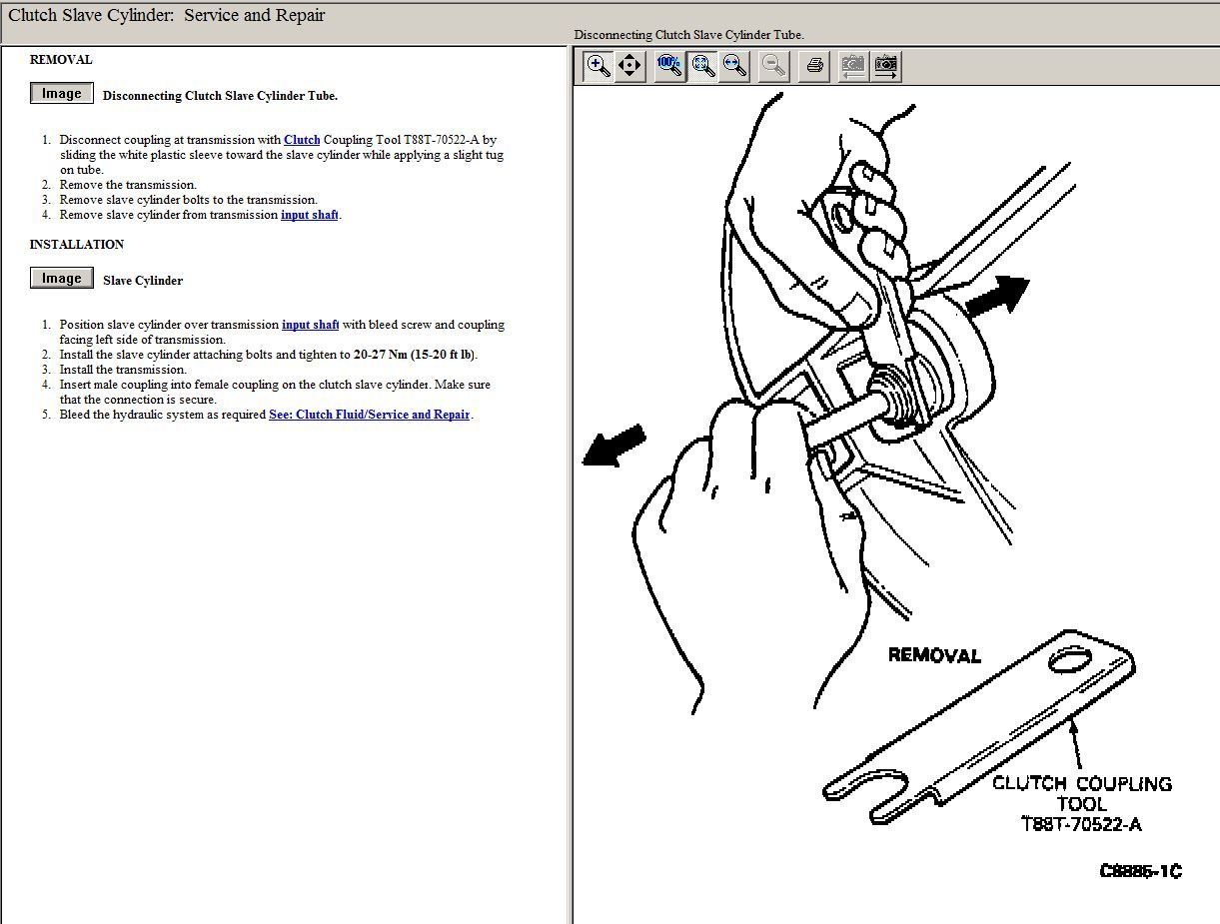
Task: Select the pan arrows tool
Action: pos(629,66)
